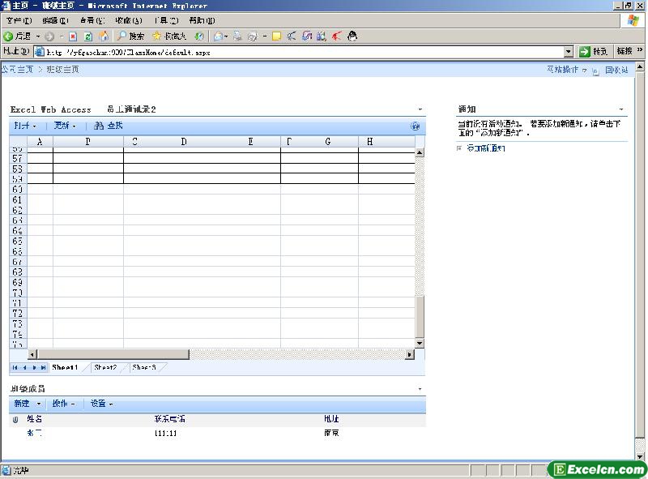Expand the Update (更新) dropdown in Excel toolbar

tap(65, 126)
